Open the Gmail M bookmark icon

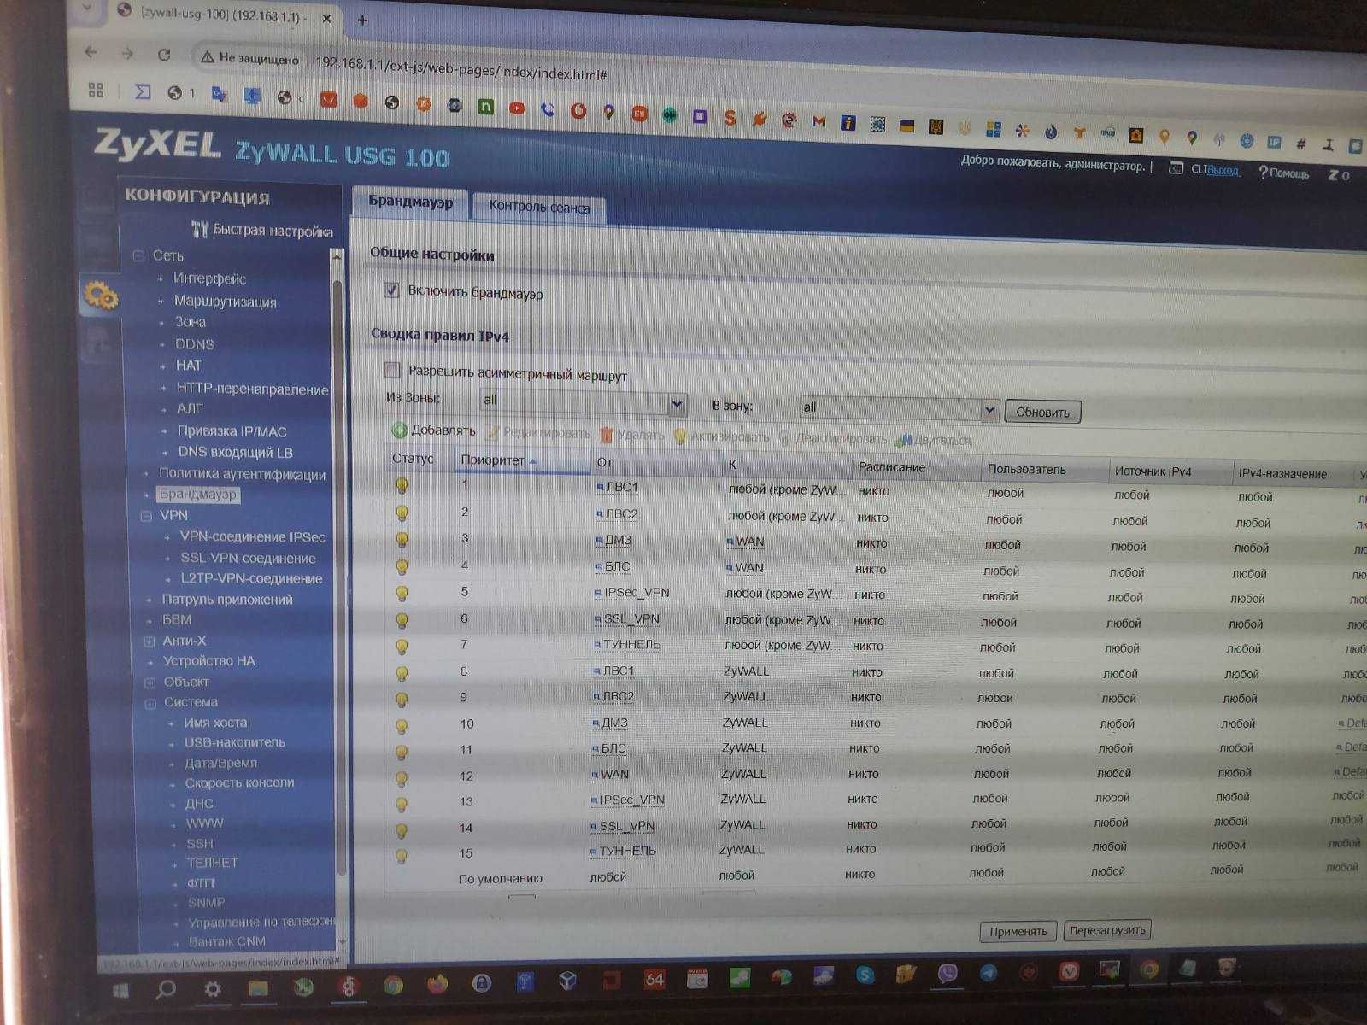818,121
